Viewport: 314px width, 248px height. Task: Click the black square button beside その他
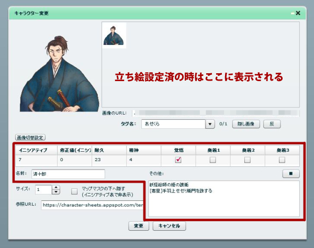[290, 173]
